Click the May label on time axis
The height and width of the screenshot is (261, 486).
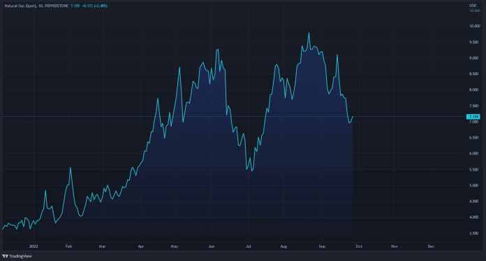point(175,246)
